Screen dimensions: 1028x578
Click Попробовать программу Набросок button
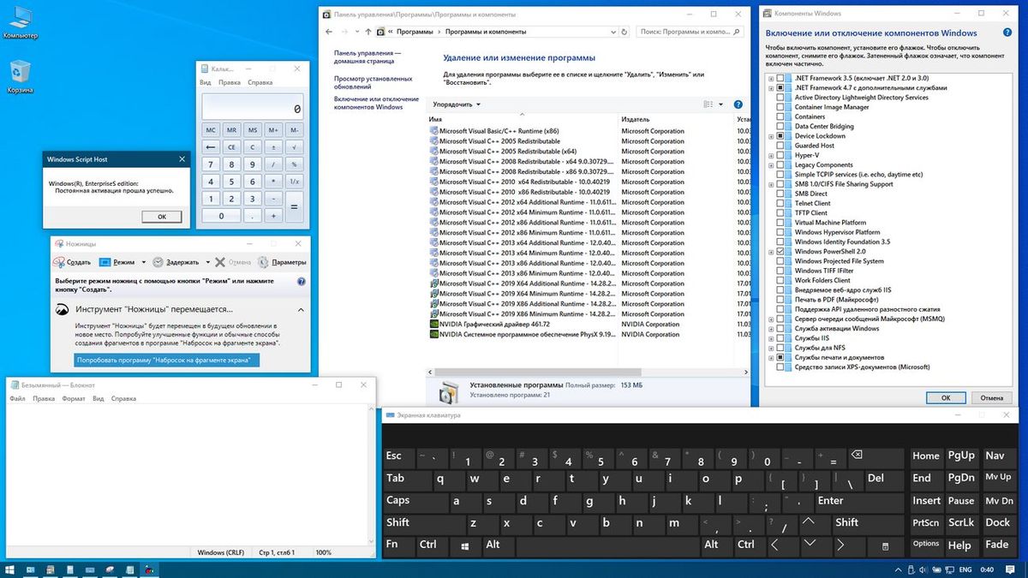tap(167, 361)
